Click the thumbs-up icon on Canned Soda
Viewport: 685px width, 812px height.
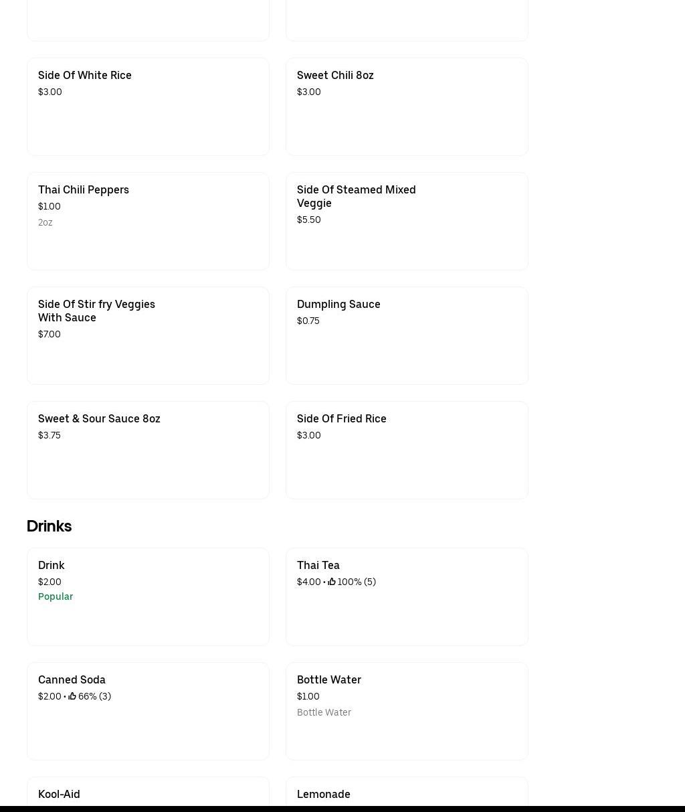tap(72, 696)
